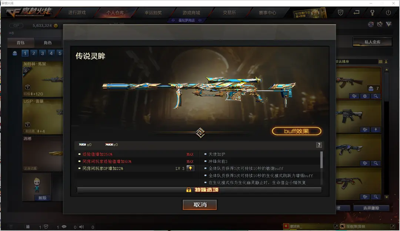Open the 私人金库 private vault button
Image resolution: width=400 pixels, height=231 pixels.
pyautogui.click(x=373, y=42)
